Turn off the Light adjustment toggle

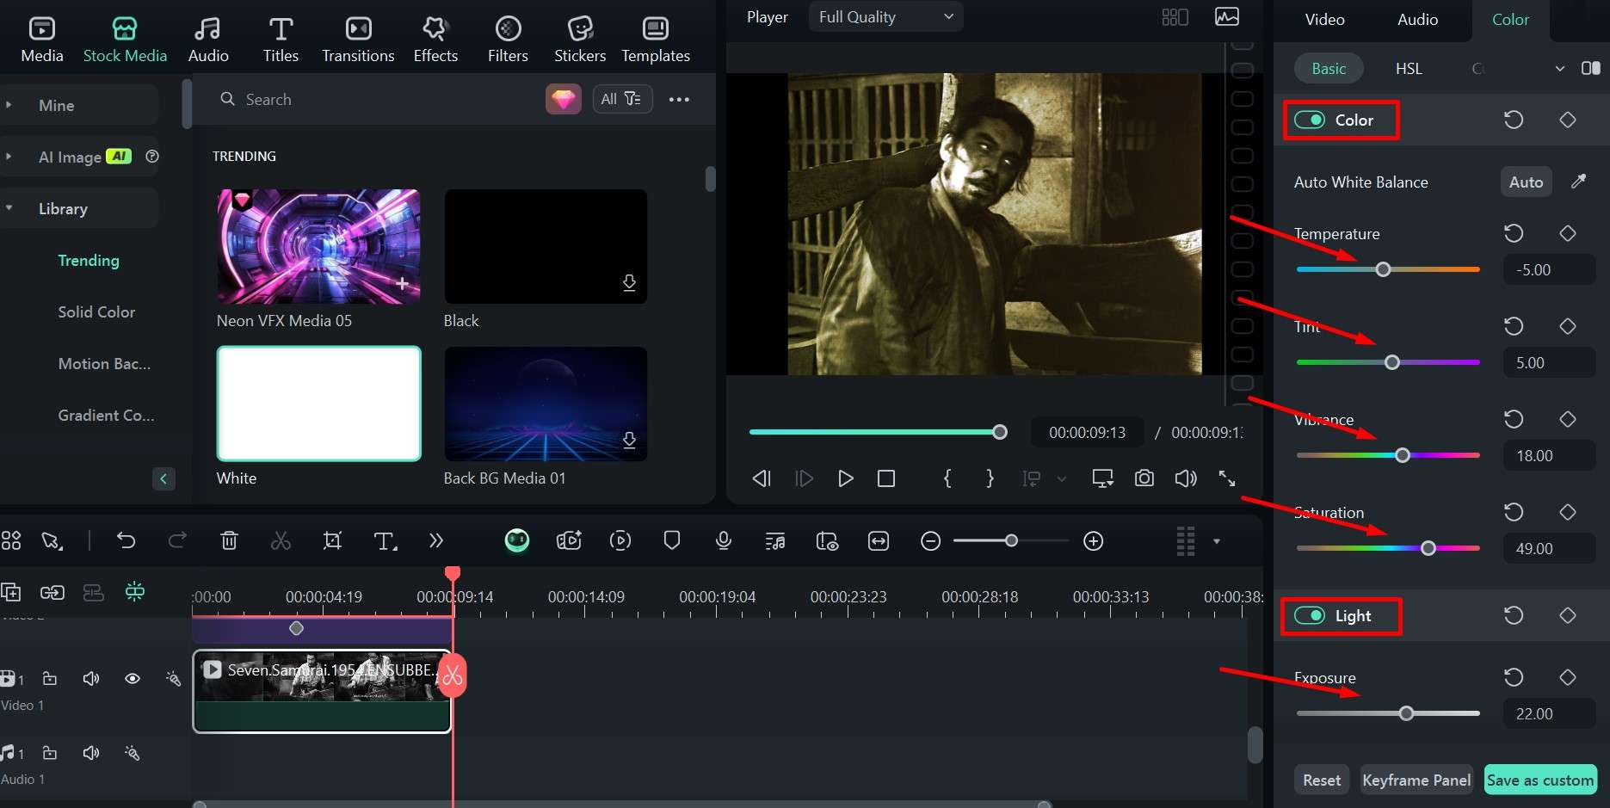pyautogui.click(x=1311, y=615)
